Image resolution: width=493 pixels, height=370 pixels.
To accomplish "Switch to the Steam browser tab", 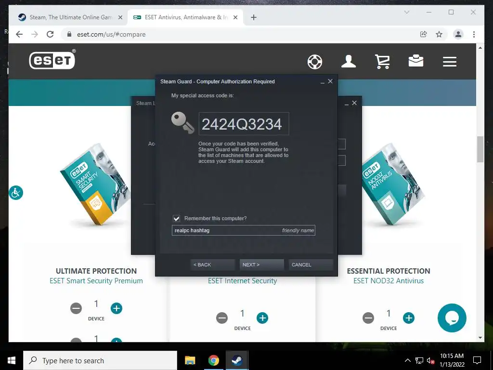I will tap(67, 17).
